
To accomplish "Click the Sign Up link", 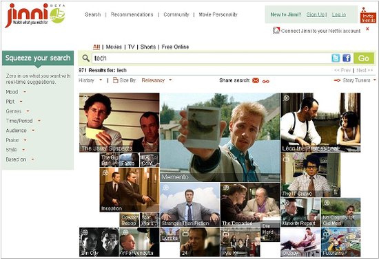I will (316, 14).
